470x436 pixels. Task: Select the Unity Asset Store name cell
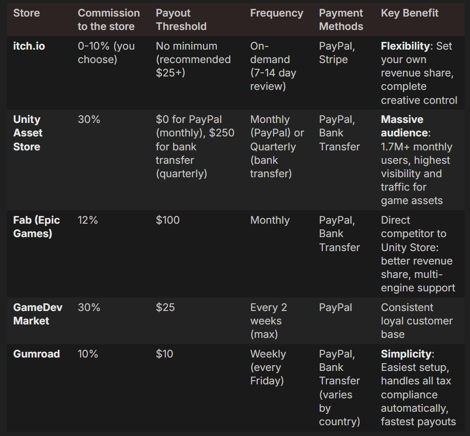[28, 133]
